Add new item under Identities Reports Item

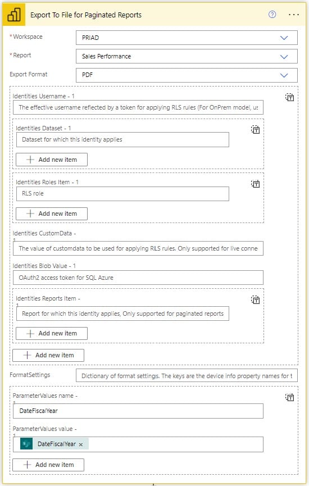coord(52,334)
